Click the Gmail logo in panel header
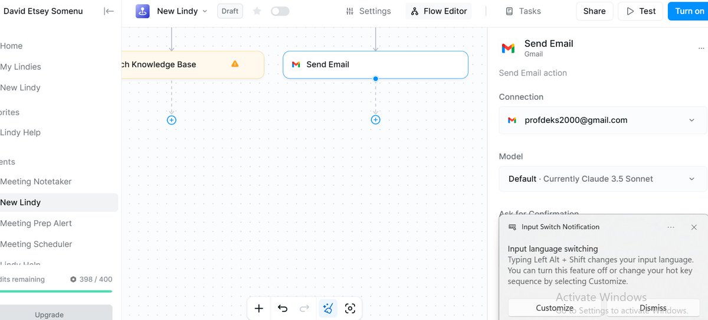Image resolution: width=708 pixels, height=320 pixels. pyautogui.click(x=508, y=48)
